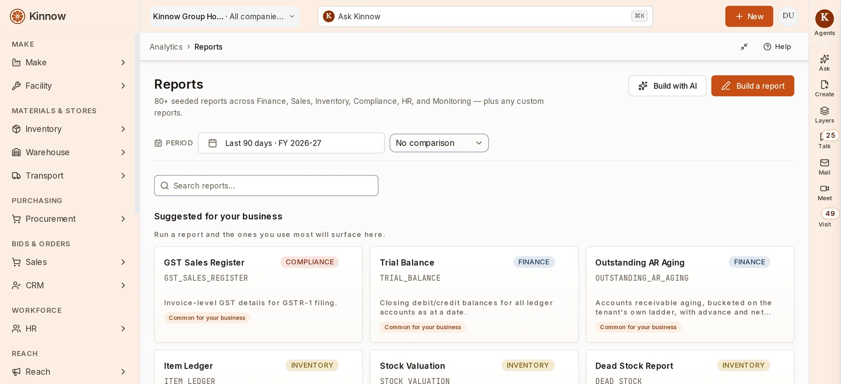
Task: Open the Outstanding AR Aging report card
Action: (x=690, y=294)
